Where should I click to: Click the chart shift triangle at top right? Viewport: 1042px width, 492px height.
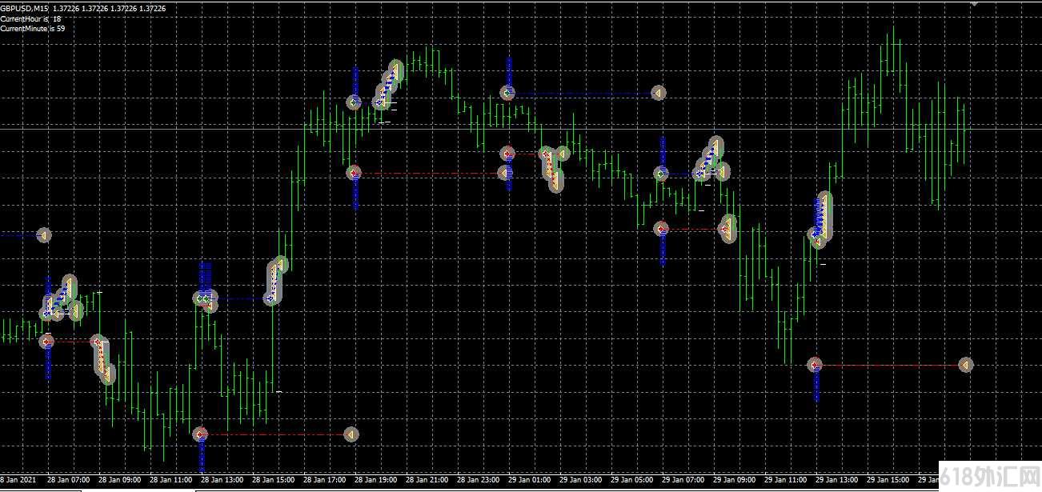[974, 3]
